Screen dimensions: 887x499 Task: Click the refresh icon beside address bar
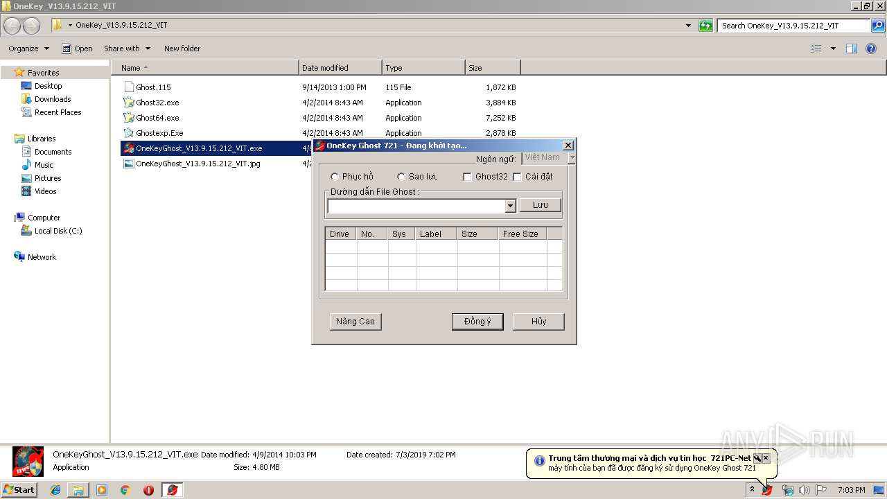pyautogui.click(x=705, y=26)
